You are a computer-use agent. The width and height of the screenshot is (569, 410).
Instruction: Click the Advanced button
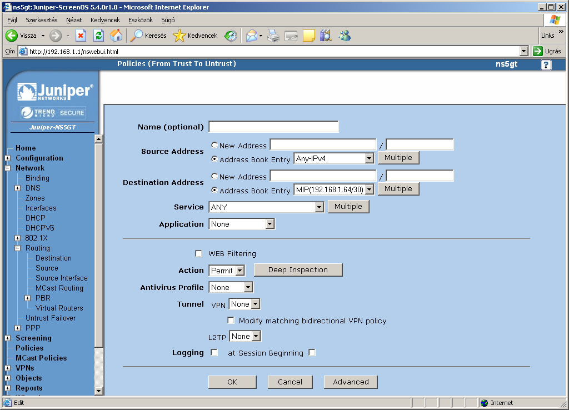tap(351, 382)
